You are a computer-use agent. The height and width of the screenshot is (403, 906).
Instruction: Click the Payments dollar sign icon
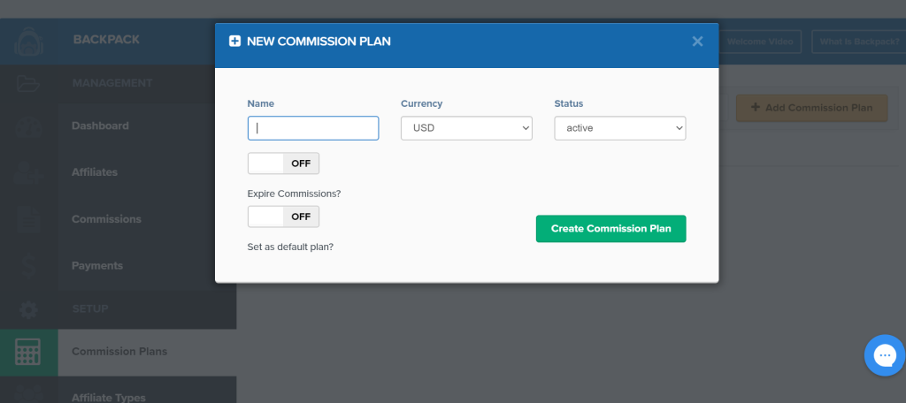click(28, 266)
